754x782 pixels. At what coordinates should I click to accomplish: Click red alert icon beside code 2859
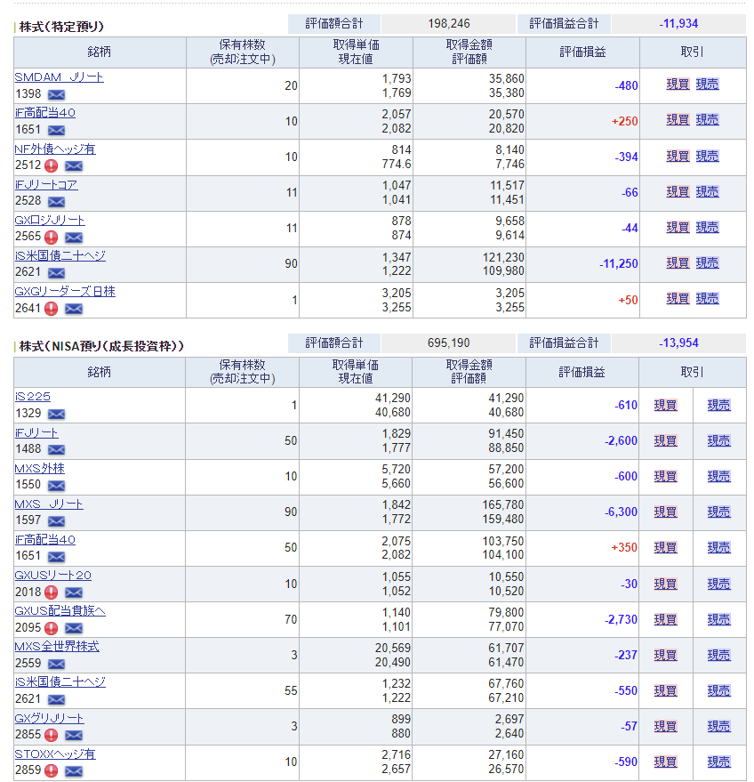coord(51,770)
